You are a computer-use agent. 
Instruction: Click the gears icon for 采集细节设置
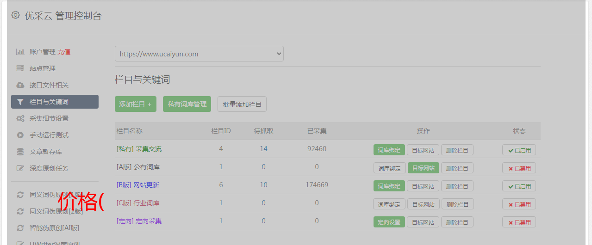pos(20,118)
